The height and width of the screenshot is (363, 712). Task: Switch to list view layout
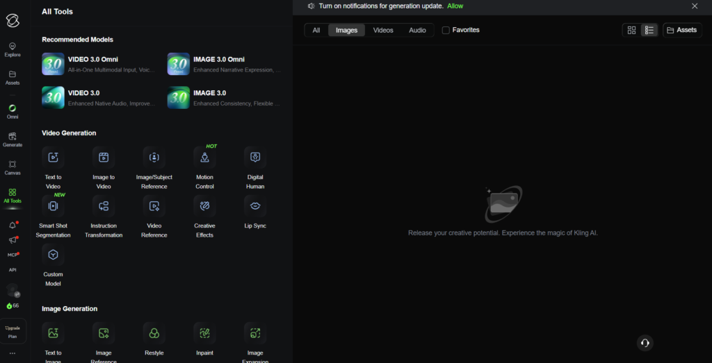click(649, 31)
